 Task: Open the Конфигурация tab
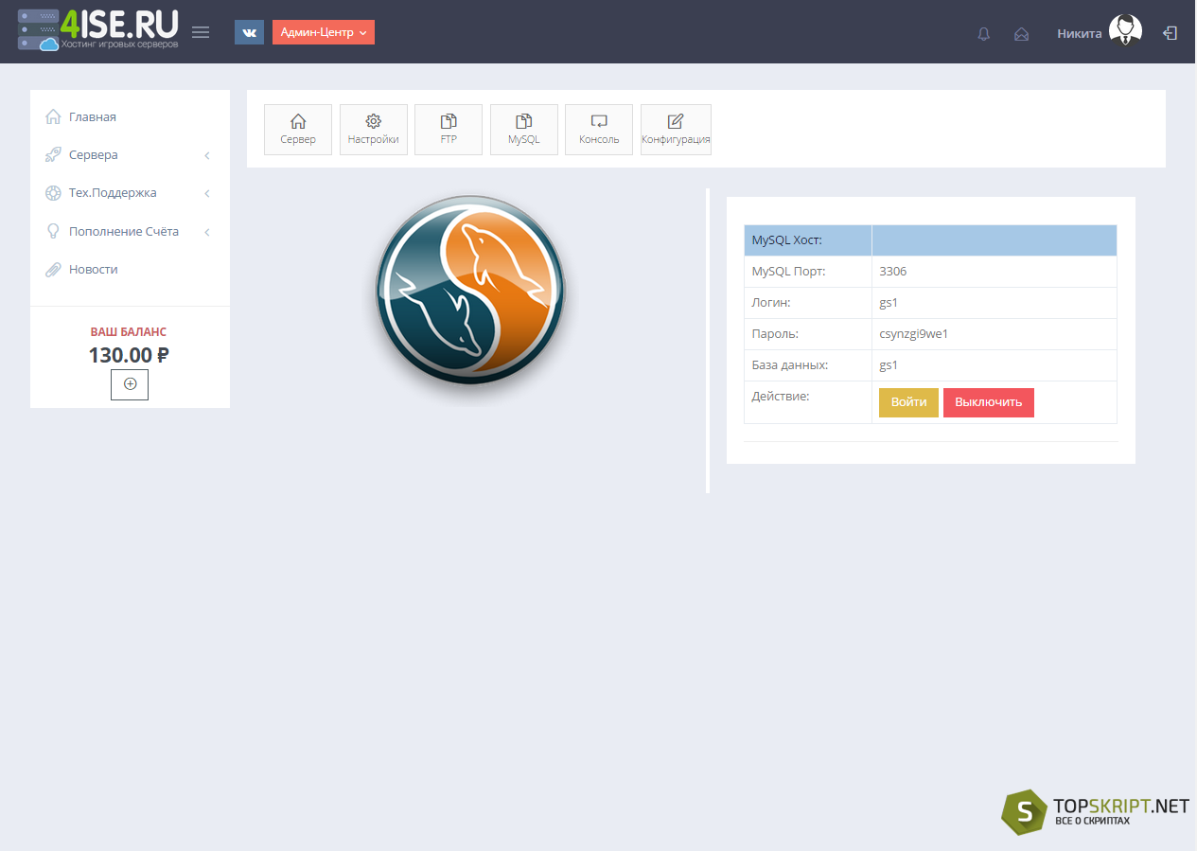676,130
